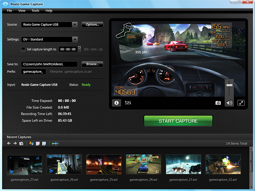The image size is (255, 191).
Task: Click the Options... button
Action: click(x=92, y=25)
